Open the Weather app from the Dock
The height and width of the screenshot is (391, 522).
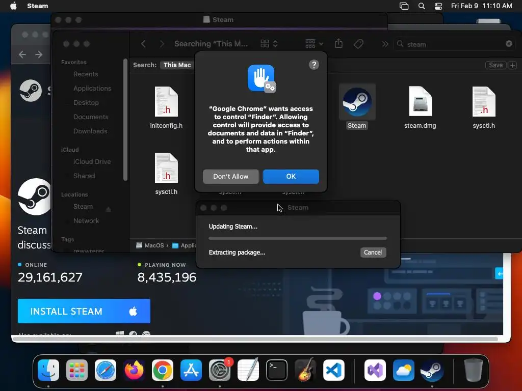[404, 370]
